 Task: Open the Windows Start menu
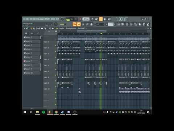coord(25,112)
